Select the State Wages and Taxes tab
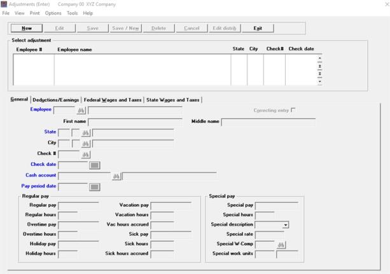This screenshot has height=274, width=390. coord(172,100)
